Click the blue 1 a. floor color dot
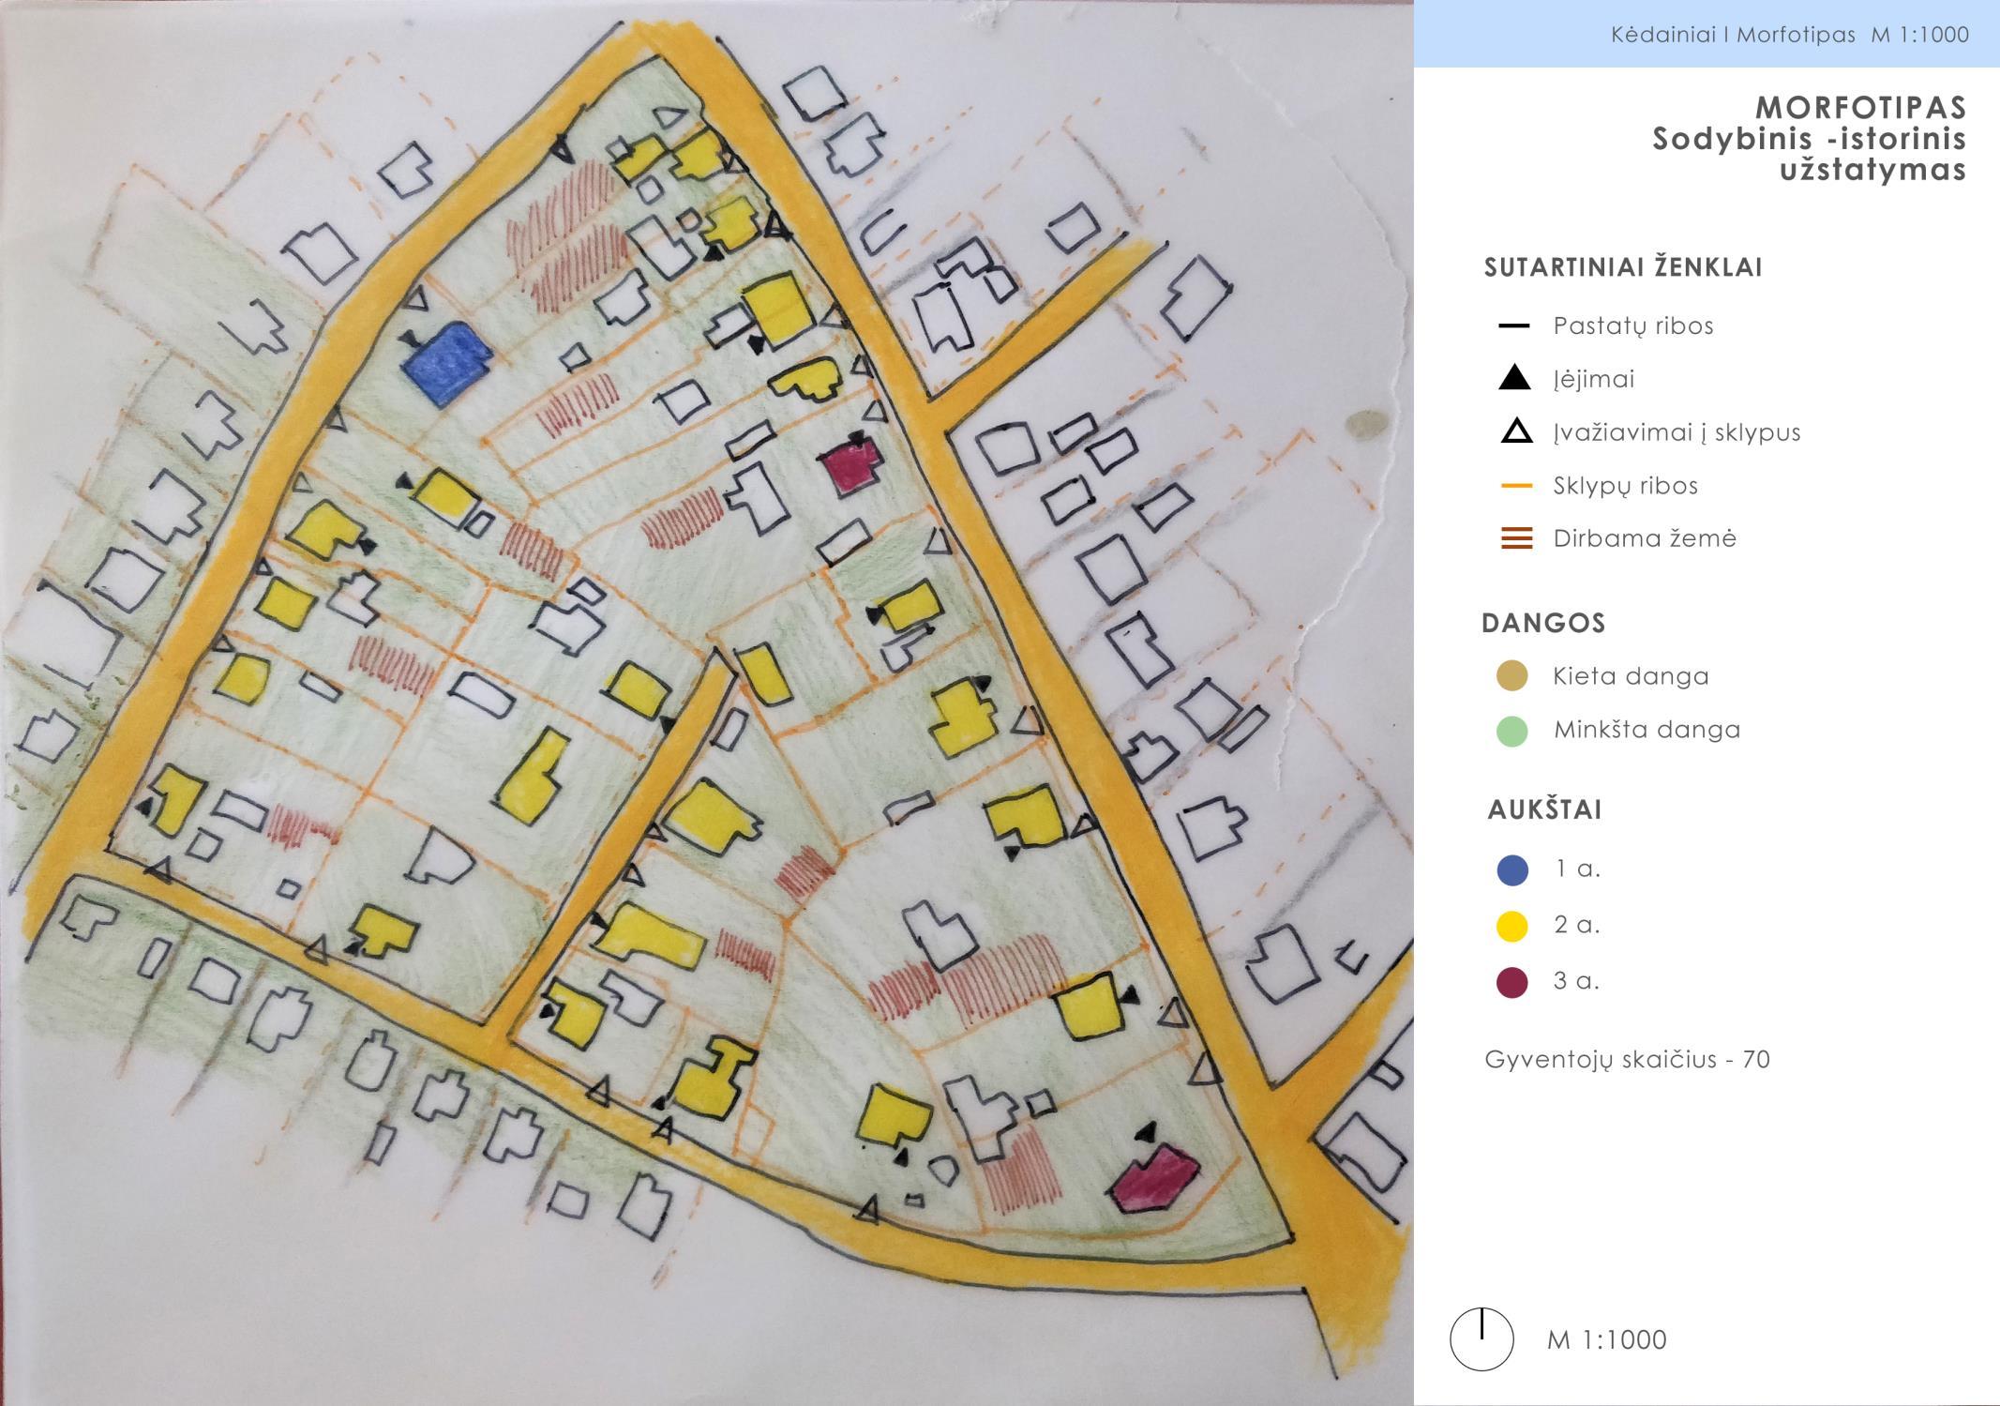 (x=1512, y=869)
